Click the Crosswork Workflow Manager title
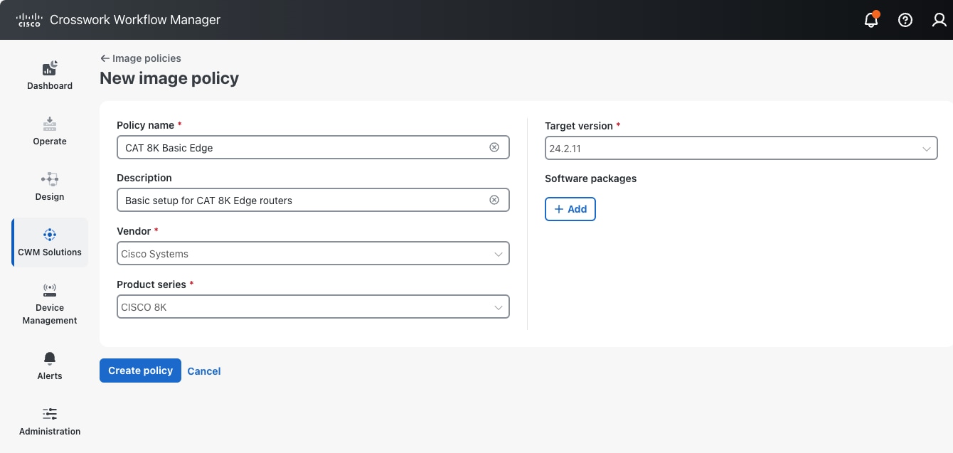 pos(135,20)
